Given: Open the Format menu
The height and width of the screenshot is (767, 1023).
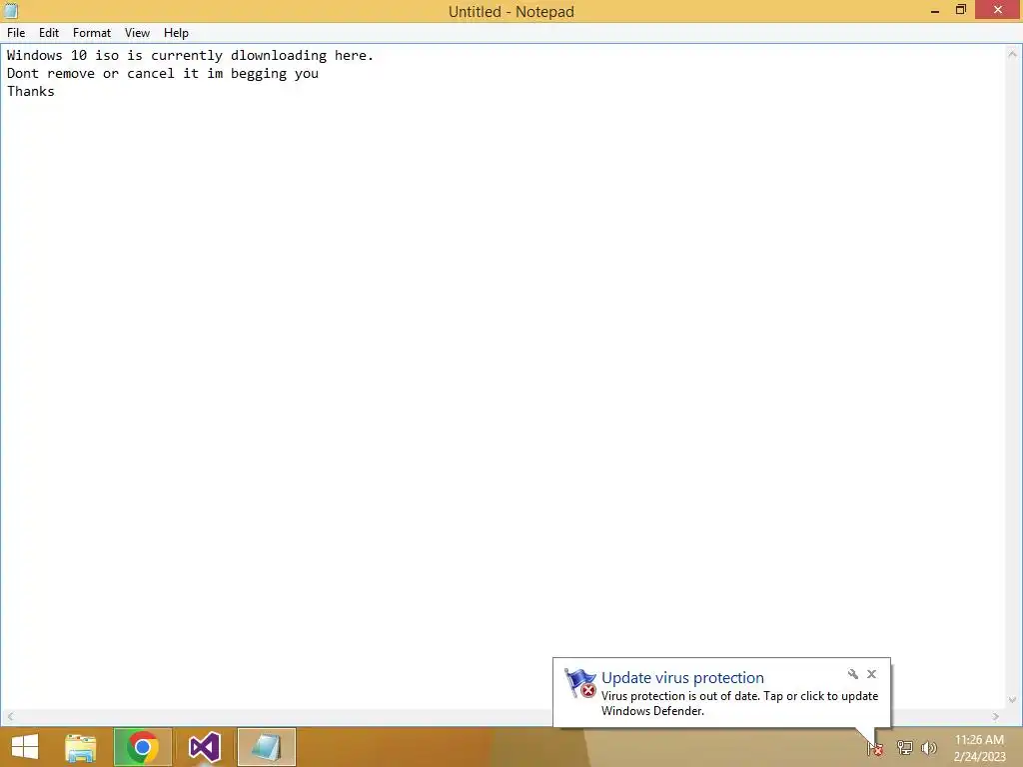Looking at the screenshot, I should click(x=91, y=33).
